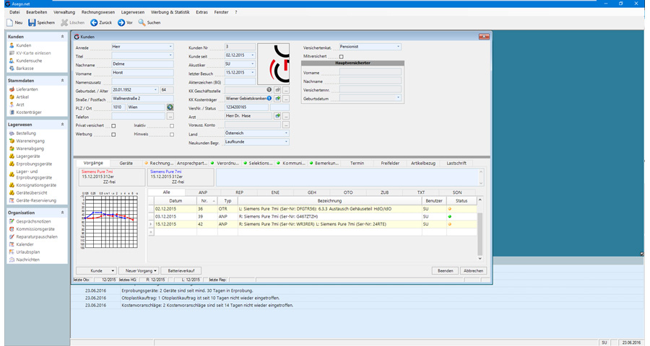650x346 pixels.
Task: Click the address lookup icon beside Wien
Action: pos(170,107)
